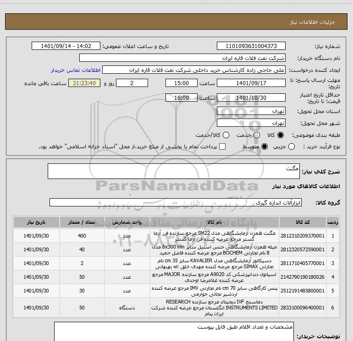
Task: Click the remaining days field showing 2
Action: pos(132,83)
